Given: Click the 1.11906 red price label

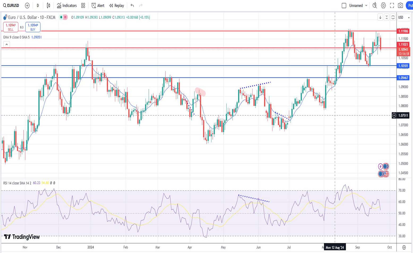Looking at the screenshot, I should 403,31.
